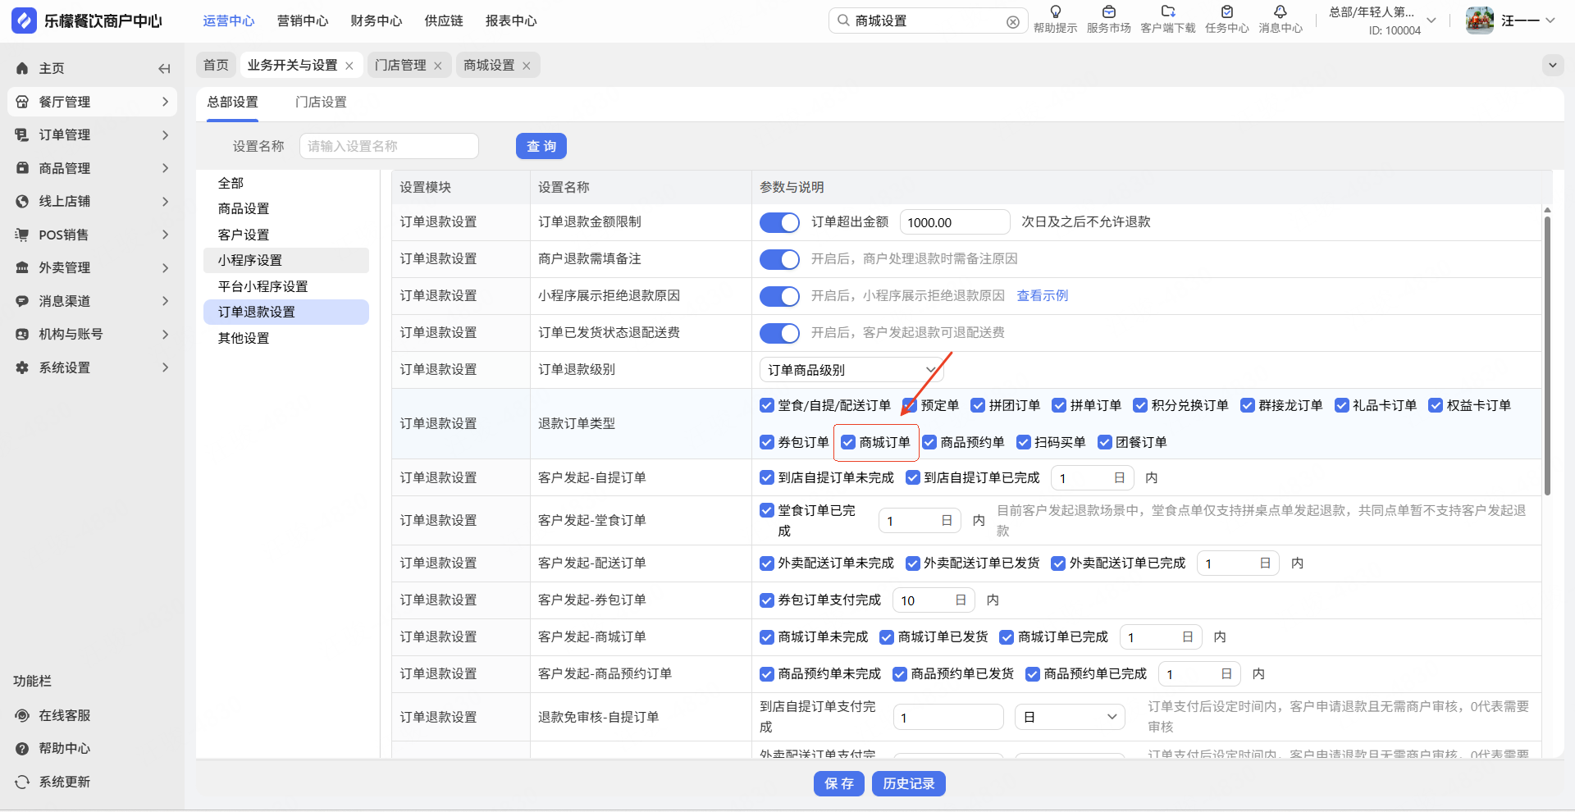Image resolution: width=1575 pixels, height=812 pixels.
Task: Open the 服务市场 icon in header
Action: coord(1108,12)
